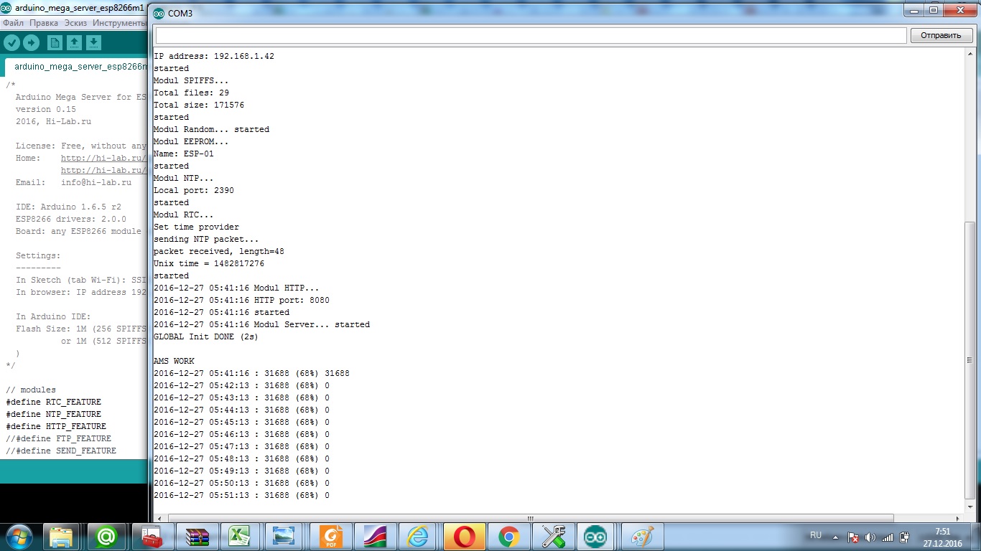This screenshot has width=981, height=551.
Task: Open Excel from the taskbar
Action: 239,537
